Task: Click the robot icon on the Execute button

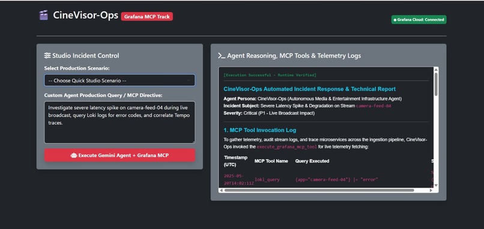Action: [x=73, y=155]
